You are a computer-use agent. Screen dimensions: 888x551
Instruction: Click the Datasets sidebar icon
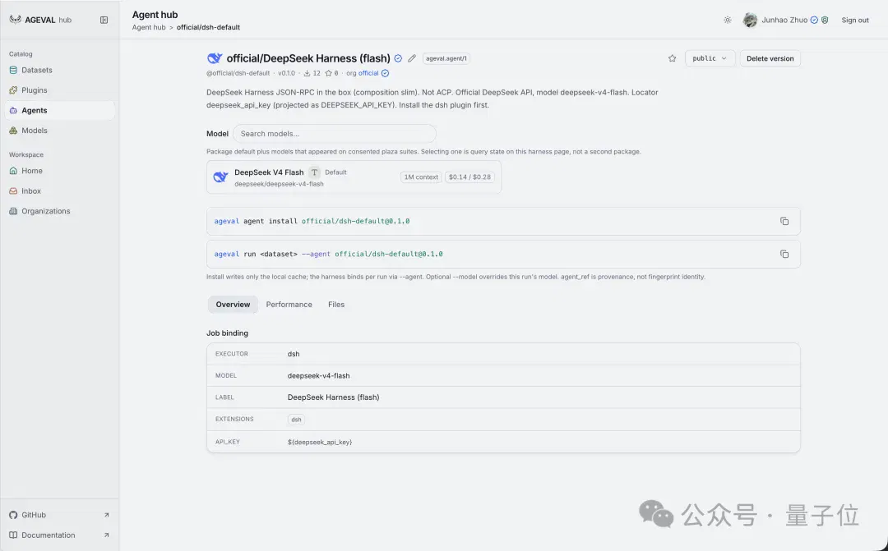(x=13, y=70)
